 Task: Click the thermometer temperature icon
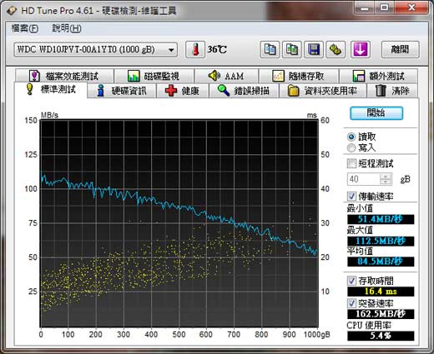(x=195, y=49)
